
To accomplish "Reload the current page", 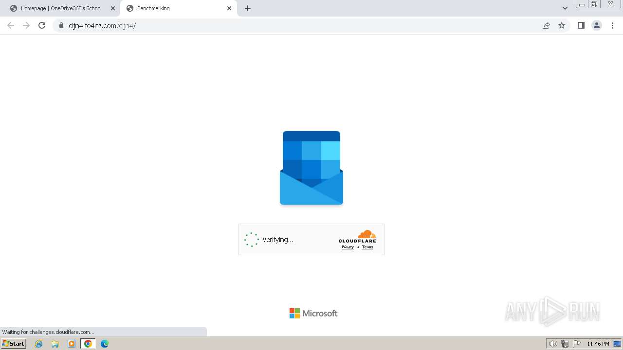I will pos(42,25).
